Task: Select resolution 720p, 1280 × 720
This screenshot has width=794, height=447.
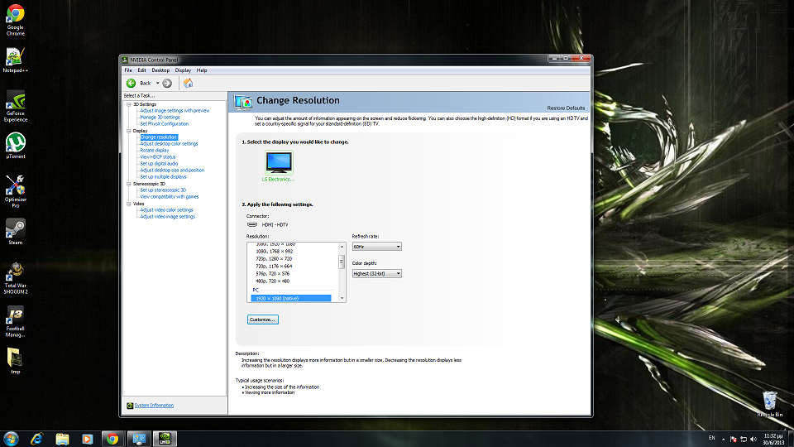Action: pos(274,259)
